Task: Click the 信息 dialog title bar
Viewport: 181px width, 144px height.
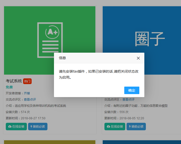Action: click(x=95, y=58)
